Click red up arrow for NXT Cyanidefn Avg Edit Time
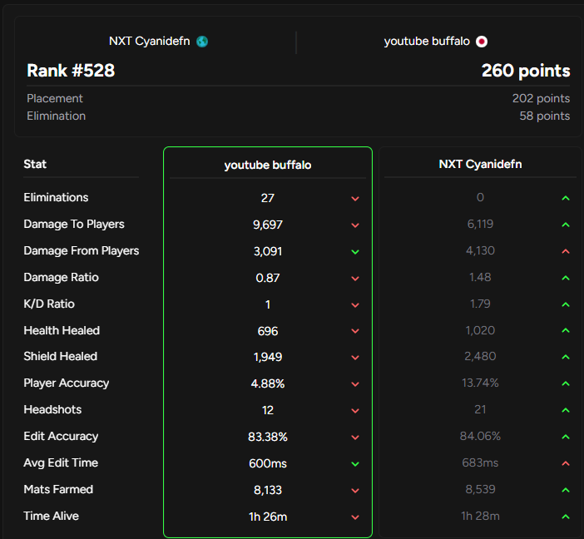The width and height of the screenshot is (584, 539). click(566, 463)
